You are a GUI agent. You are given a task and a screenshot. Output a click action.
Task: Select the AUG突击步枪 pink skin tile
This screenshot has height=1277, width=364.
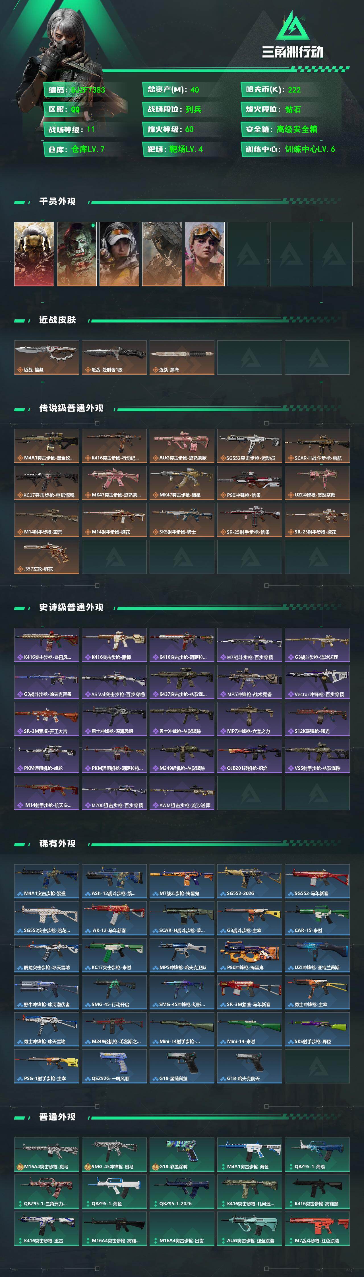[x=182, y=446]
